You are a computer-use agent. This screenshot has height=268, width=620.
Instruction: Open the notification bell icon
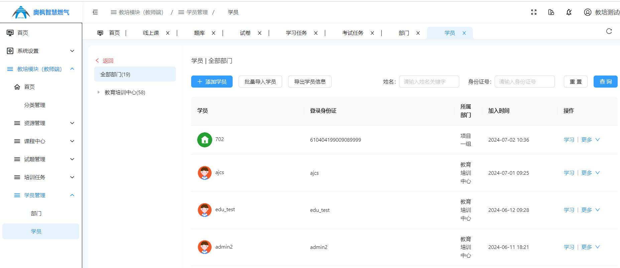tap(569, 12)
